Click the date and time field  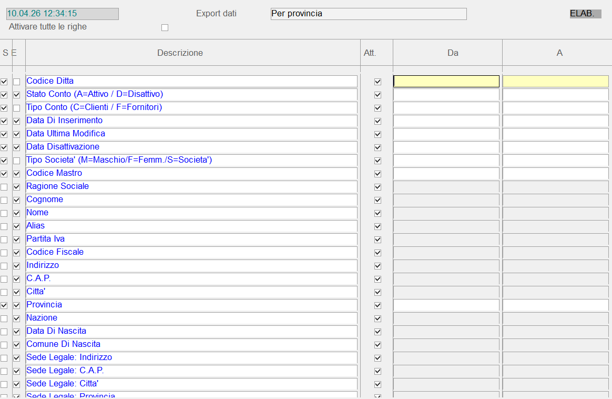62,14
